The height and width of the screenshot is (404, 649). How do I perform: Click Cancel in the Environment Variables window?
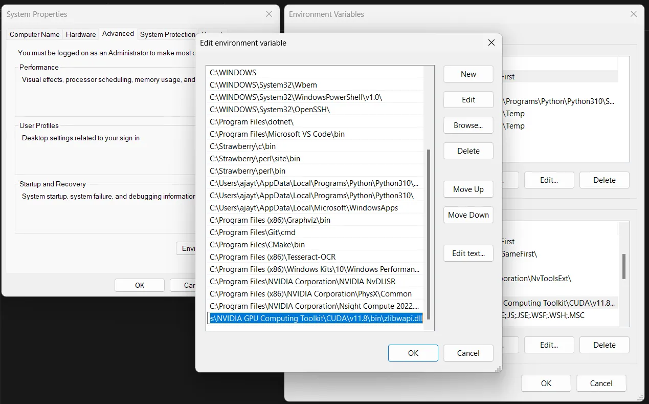[x=601, y=383]
